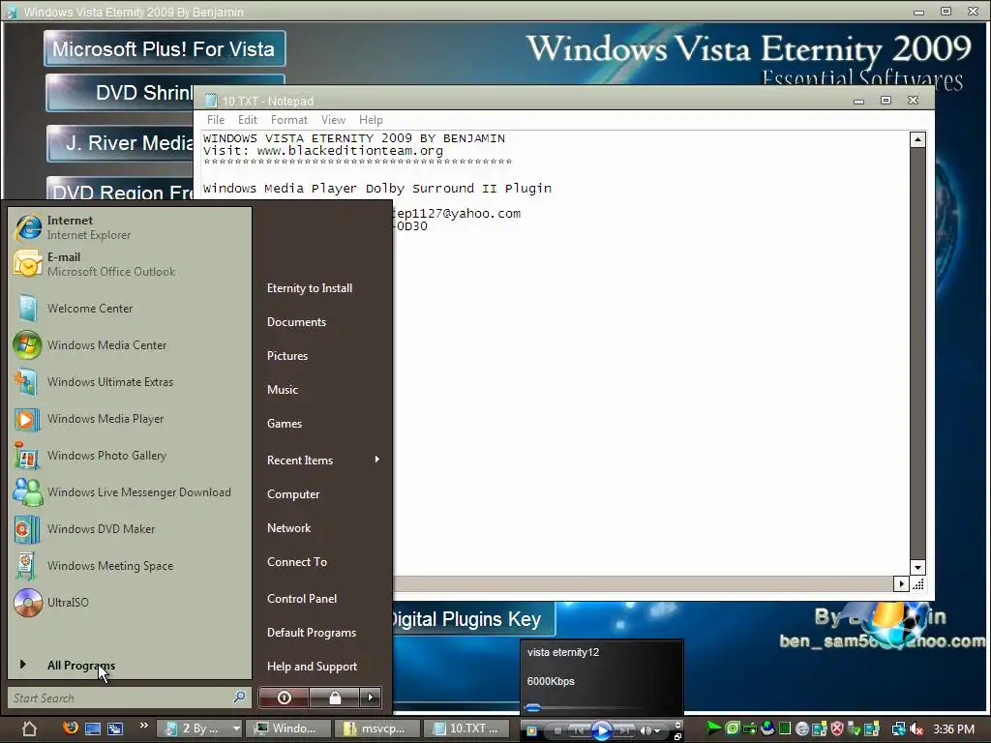Image resolution: width=991 pixels, height=743 pixels.
Task: Open Control Panel from Start menu
Action: click(x=302, y=598)
